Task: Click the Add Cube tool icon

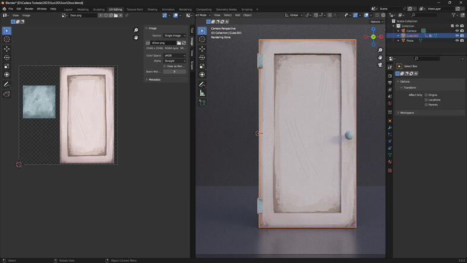Action: [202, 102]
